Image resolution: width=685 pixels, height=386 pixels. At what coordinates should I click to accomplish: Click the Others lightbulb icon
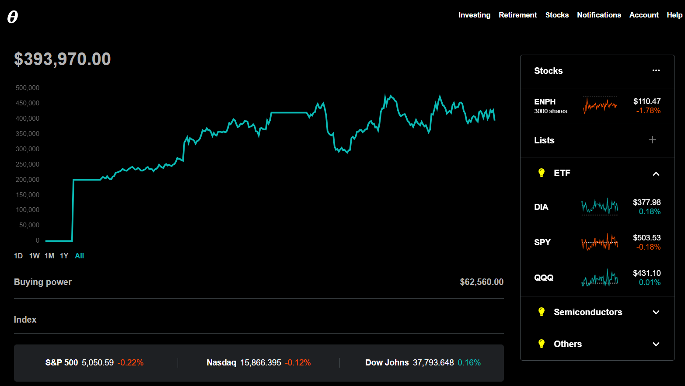click(x=542, y=344)
